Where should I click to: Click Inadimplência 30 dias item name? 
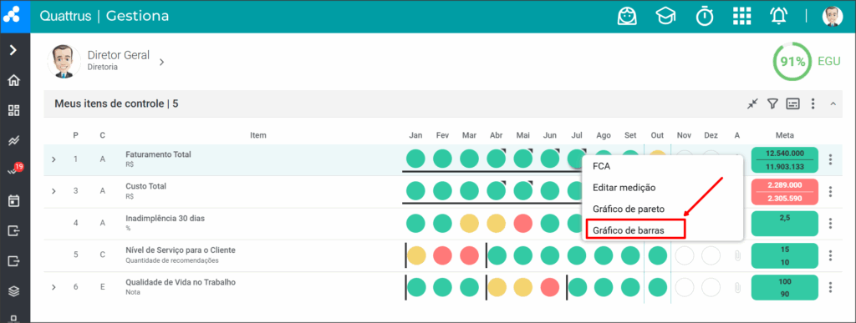(x=165, y=219)
